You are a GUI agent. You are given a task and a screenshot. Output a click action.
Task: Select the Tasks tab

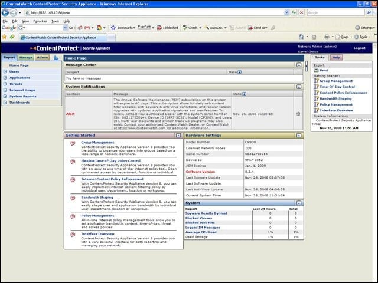320,58
